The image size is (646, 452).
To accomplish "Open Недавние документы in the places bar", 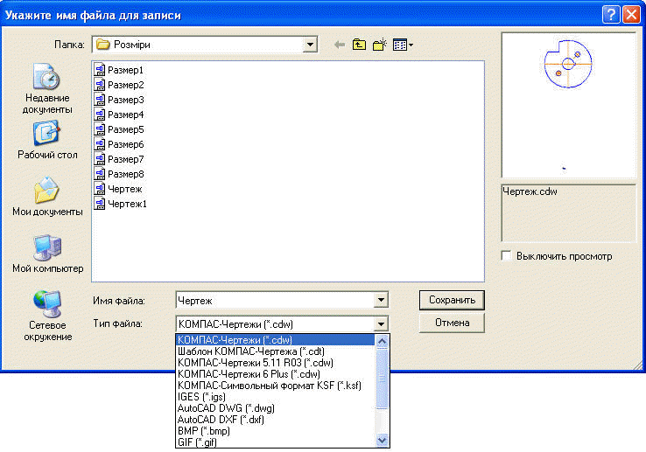I will [x=47, y=88].
